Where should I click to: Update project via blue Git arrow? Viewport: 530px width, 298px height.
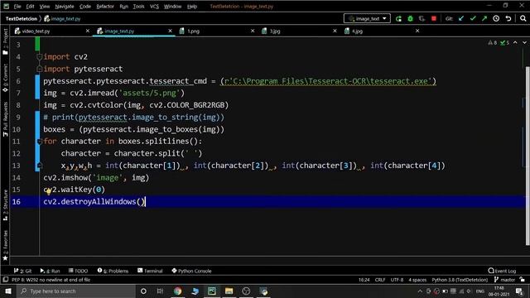[x=461, y=18]
